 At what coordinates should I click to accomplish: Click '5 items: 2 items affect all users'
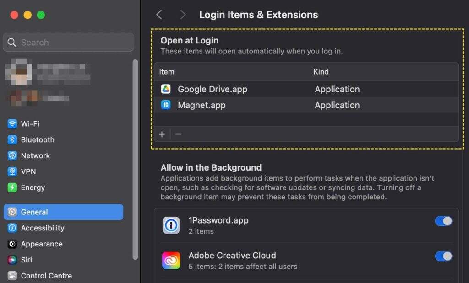tap(243, 266)
